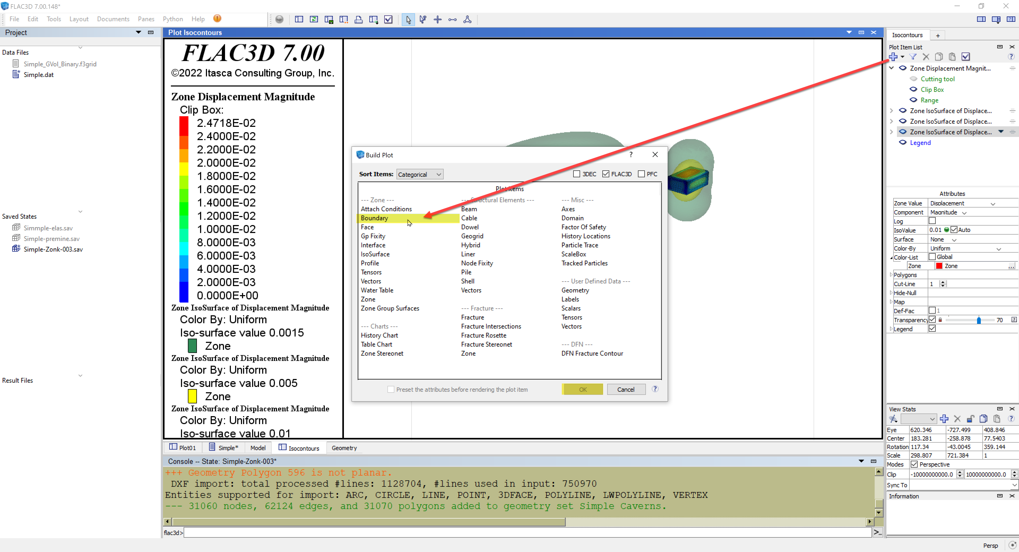1019x552 pixels.
Task: Select the arrow pointer tool
Action: pyautogui.click(x=408, y=19)
